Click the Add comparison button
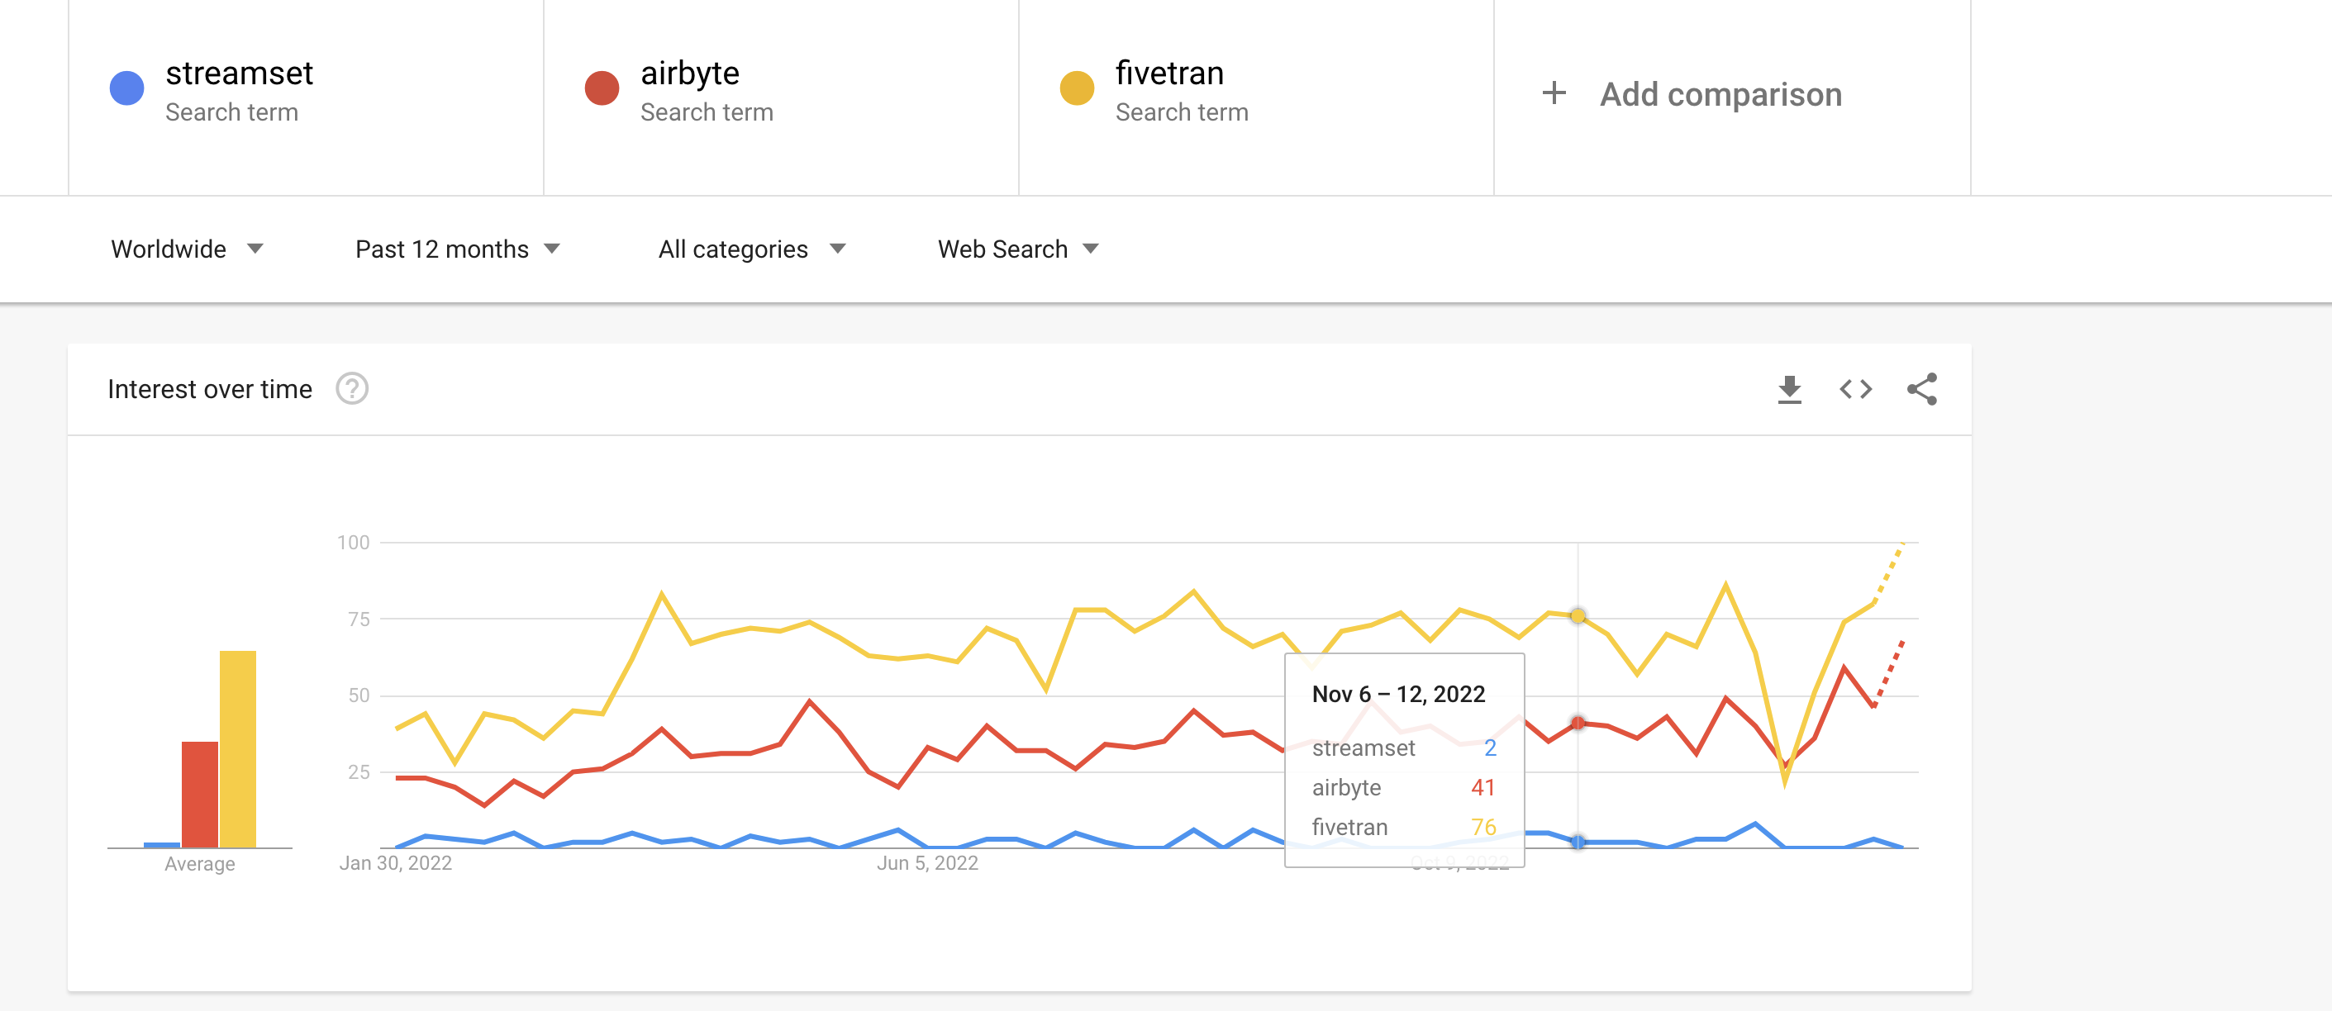Screen dimensions: 2332x1011 click(x=1720, y=94)
